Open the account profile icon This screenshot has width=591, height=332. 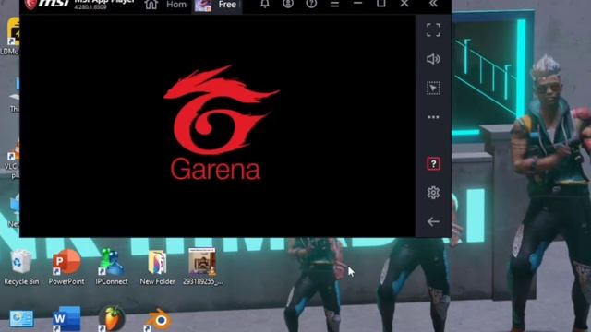click(x=288, y=4)
